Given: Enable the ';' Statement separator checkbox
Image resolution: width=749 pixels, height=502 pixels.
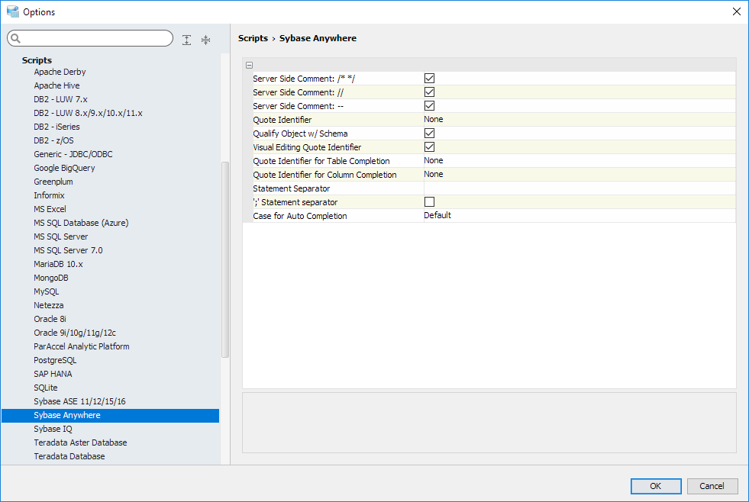Looking at the screenshot, I should click(x=429, y=202).
